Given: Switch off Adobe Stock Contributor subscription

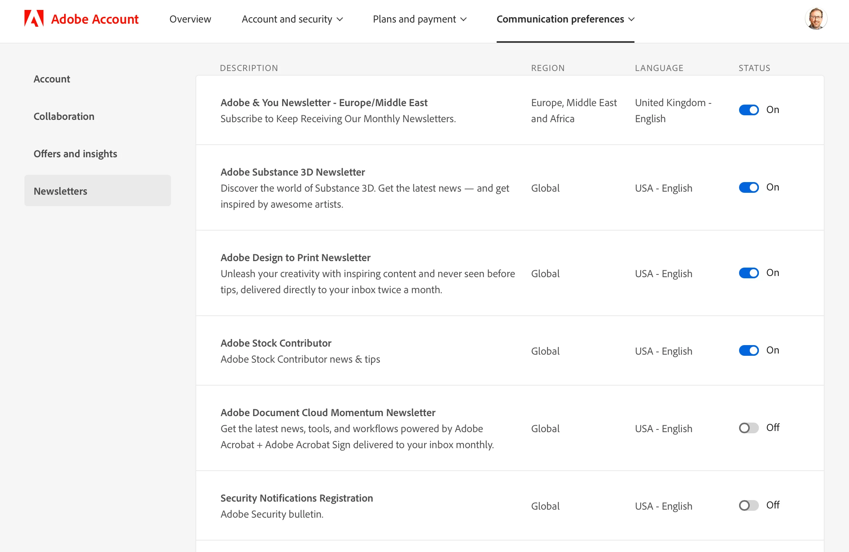Looking at the screenshot, I should coord(749,350).
